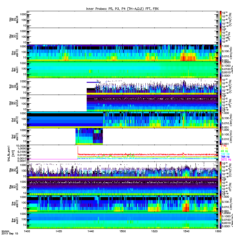Click the '1500' time axis label
Screen dimensions: 233x249
click(x=122, y=231)
